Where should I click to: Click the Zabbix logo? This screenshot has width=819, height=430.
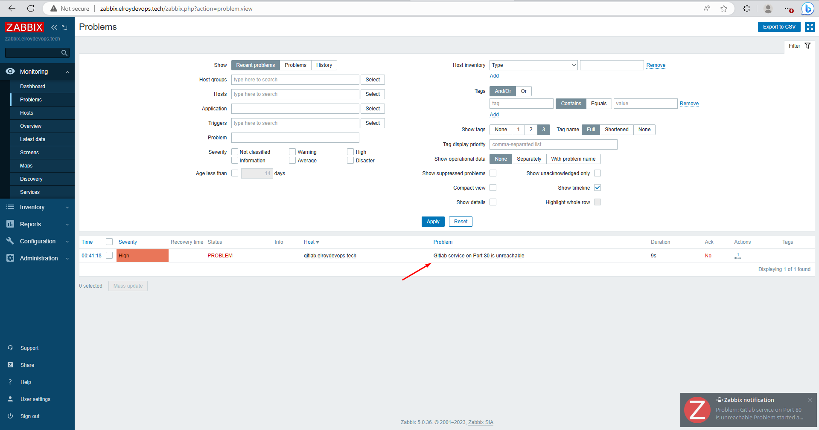tap(24, 27)
